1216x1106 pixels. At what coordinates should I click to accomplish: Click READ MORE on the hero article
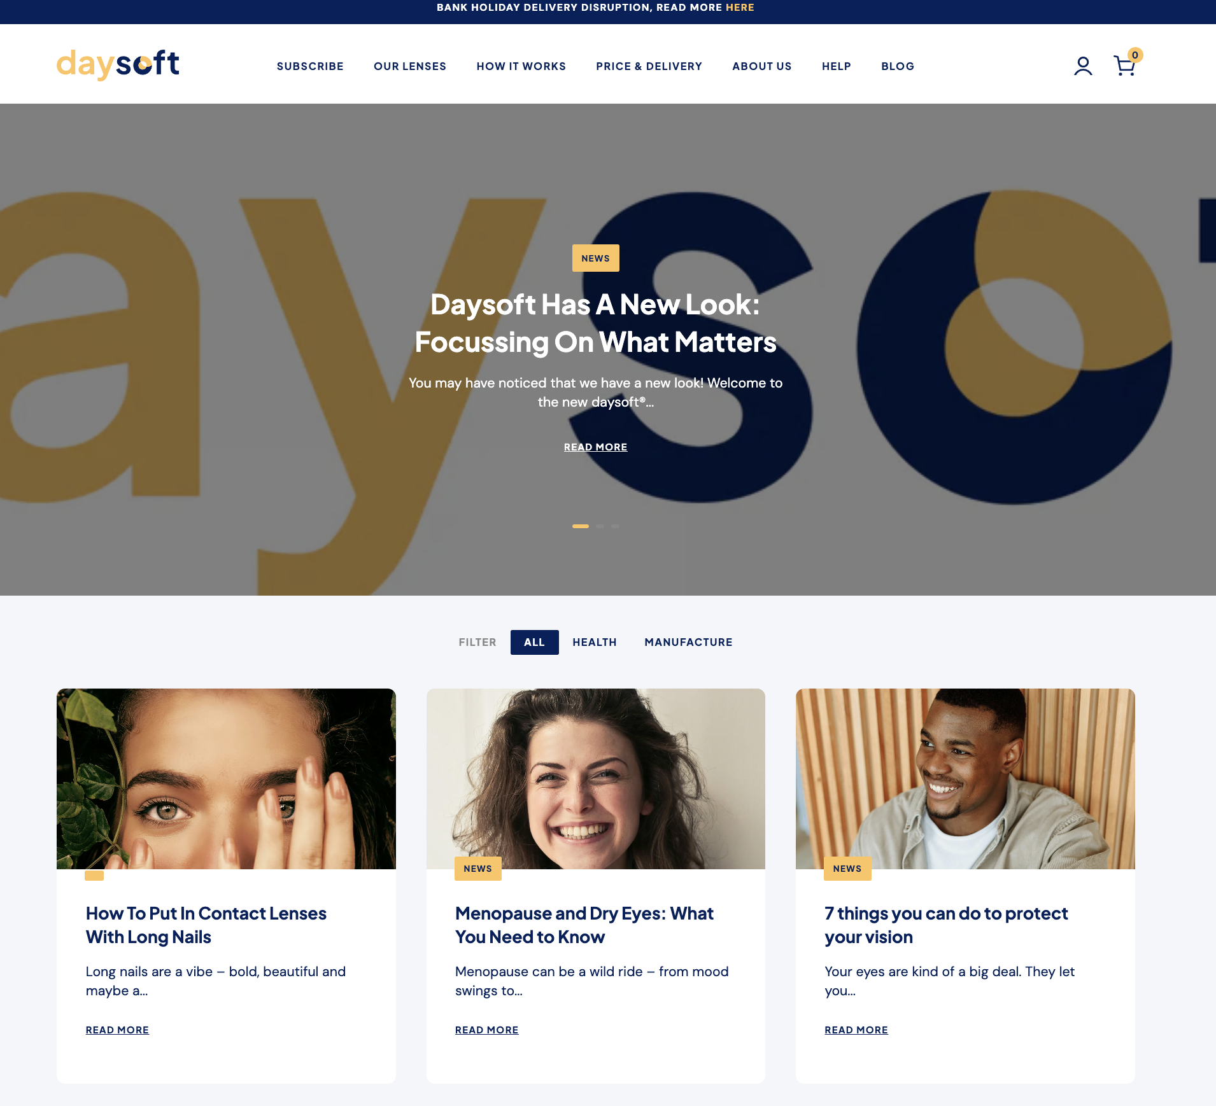pos(595,447)
